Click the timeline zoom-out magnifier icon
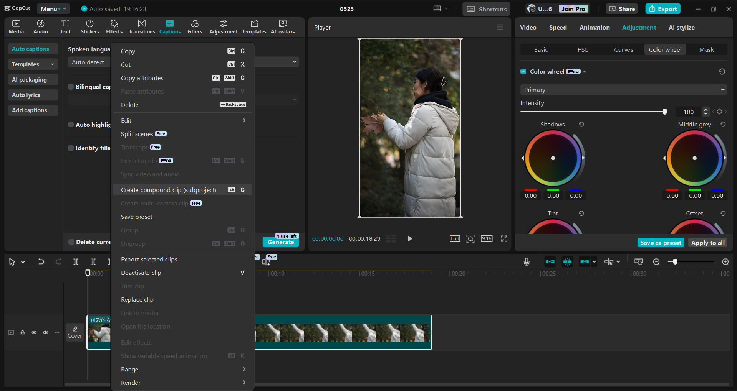This screenshot has height=391, width=737. click(656, 261)
